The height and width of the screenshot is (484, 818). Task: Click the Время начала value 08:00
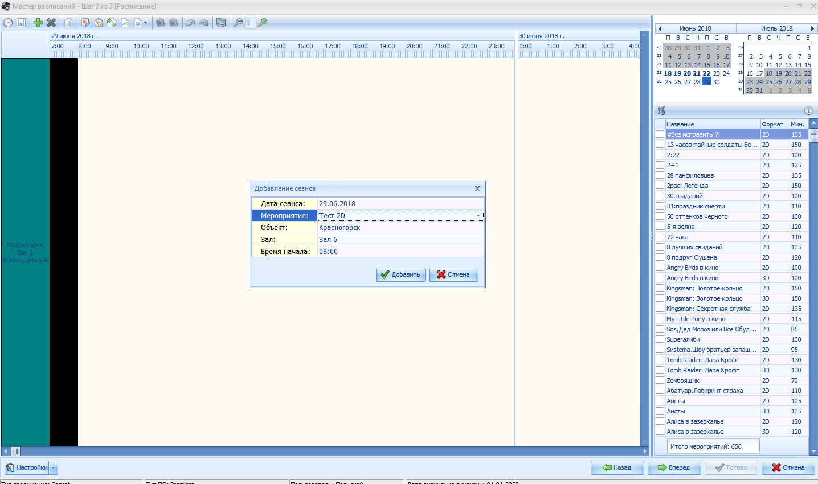400,251
